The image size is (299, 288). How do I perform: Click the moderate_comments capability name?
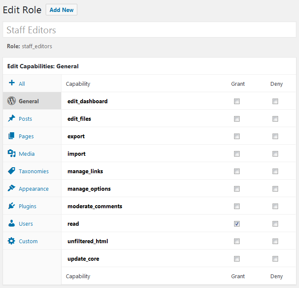[x=94, y=206]
